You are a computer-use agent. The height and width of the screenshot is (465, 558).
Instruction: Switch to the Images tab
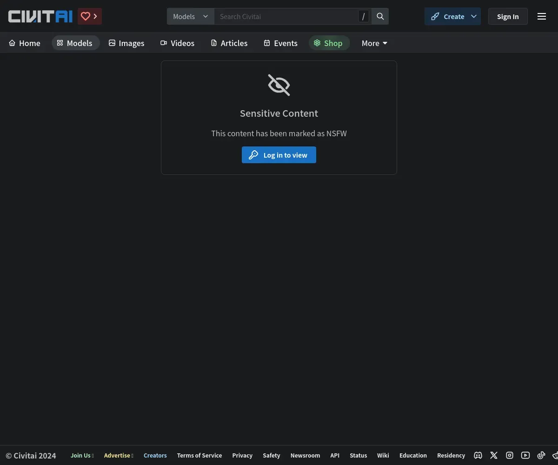(126, 43)
